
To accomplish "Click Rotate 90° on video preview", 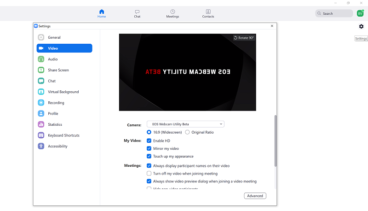I will click(x=244, y=38).
